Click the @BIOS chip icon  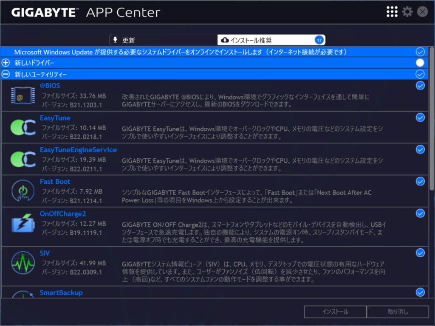[20, 96]
